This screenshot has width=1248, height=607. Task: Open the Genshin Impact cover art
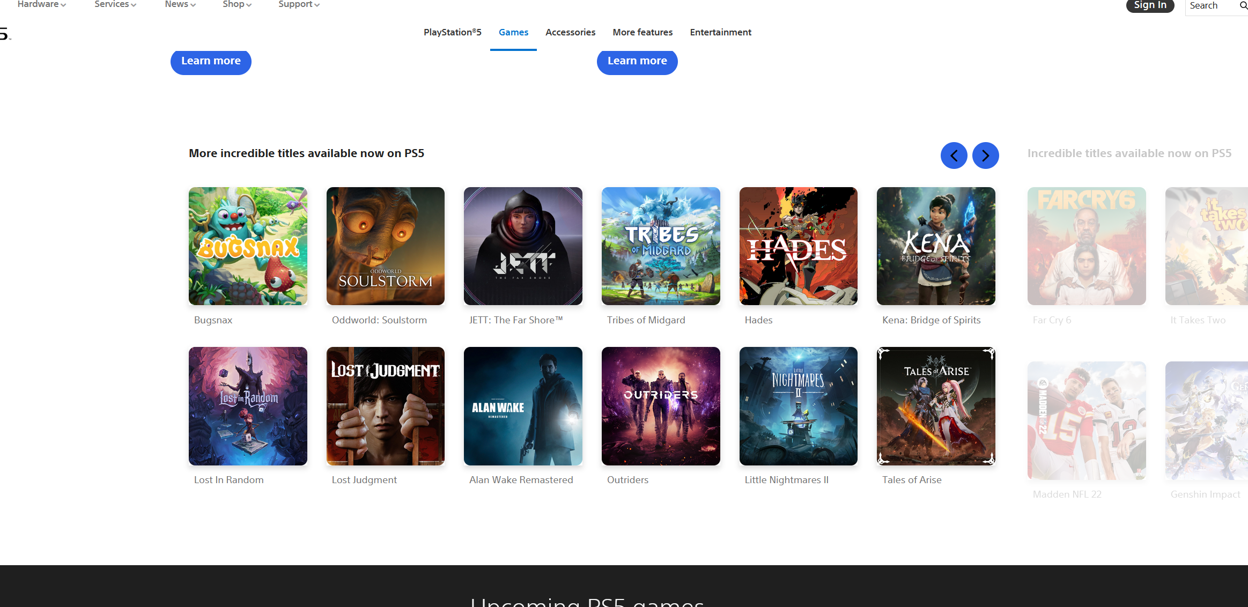[x=1207, y=420]
